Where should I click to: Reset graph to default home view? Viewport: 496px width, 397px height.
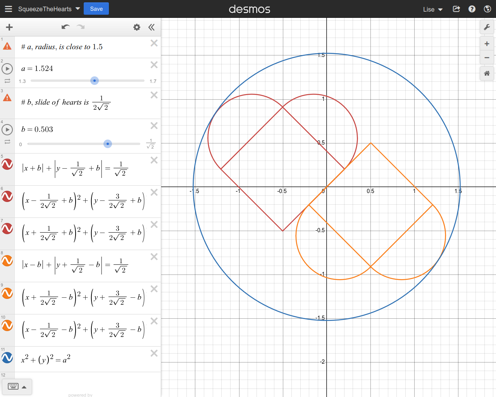point(487,73)
